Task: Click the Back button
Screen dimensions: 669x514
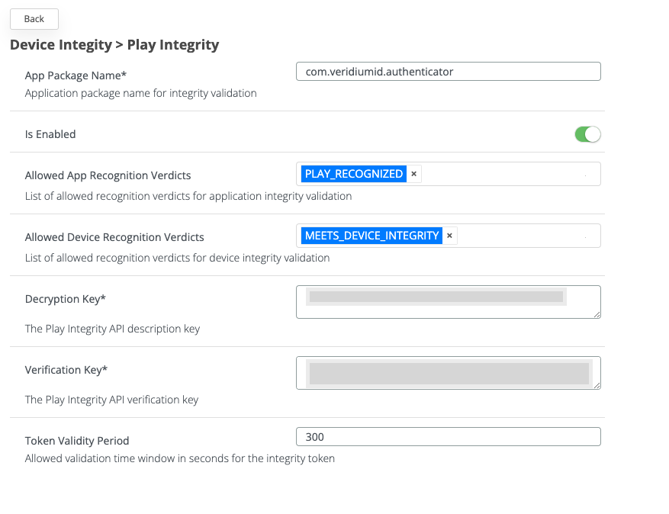Action: pos(34,19)
